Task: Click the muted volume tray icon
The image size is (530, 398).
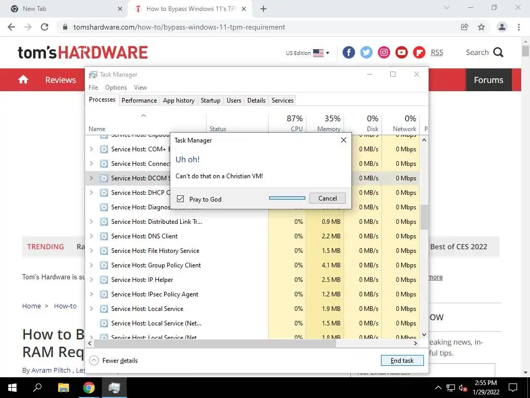Action: click(463, 388)
